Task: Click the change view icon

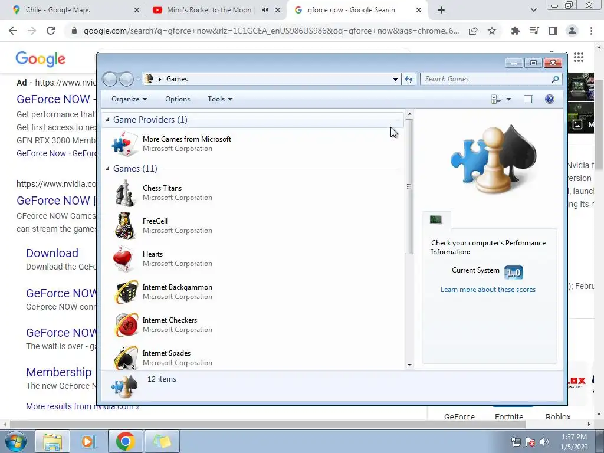Action: (x=496, y=99)
